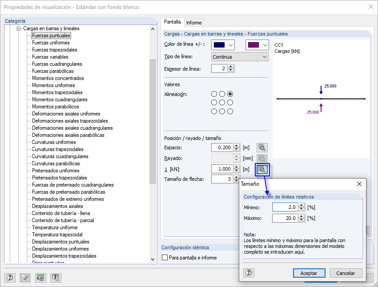The image size is (378, 287).
Task: Select Deformaciones axiales uniformes item
Action: coord(66,114)
